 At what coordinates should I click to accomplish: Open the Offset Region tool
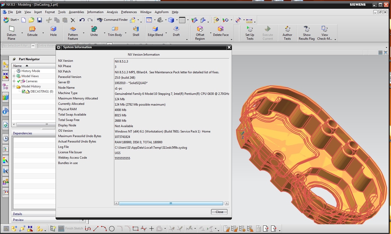(x=200, y=33)
